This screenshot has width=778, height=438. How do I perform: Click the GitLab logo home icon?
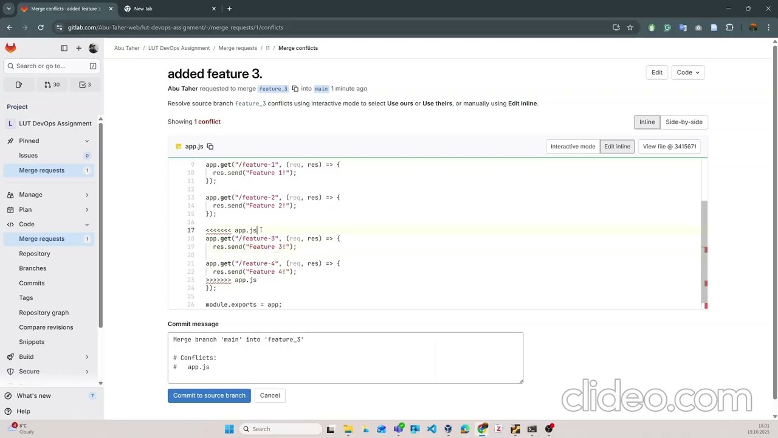point(10,48)
